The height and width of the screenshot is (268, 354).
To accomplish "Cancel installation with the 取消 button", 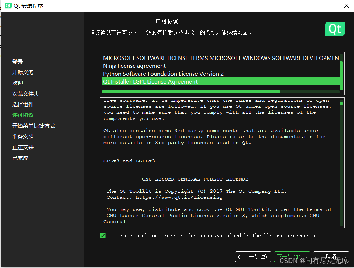I will pos(331,257).
